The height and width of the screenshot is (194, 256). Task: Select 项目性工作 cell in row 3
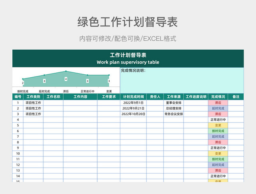click(33, 114)
